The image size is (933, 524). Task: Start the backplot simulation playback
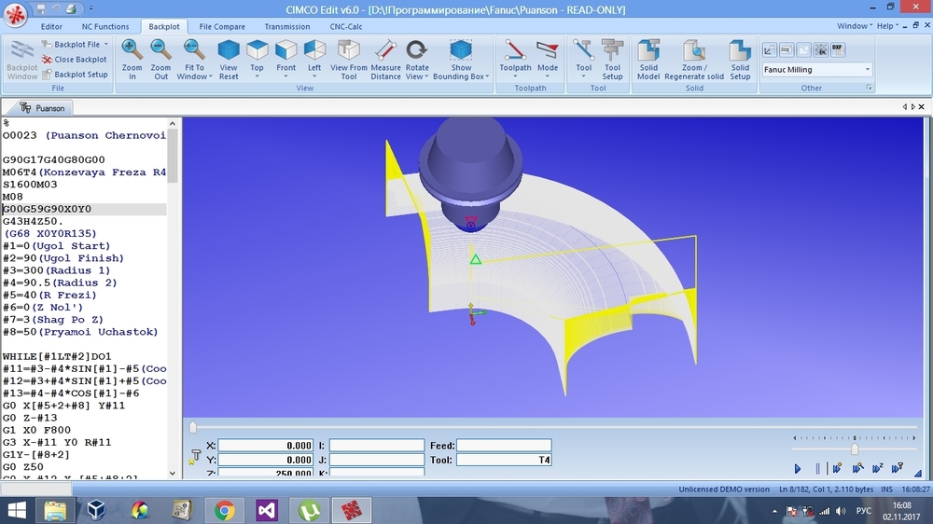click(798, 468)
